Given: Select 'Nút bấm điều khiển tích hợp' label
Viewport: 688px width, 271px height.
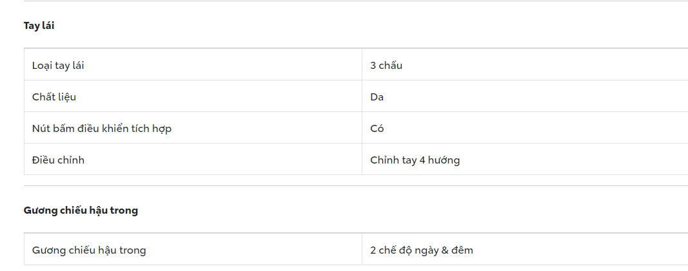Looking at the screenshot, I should pos(102,128).
